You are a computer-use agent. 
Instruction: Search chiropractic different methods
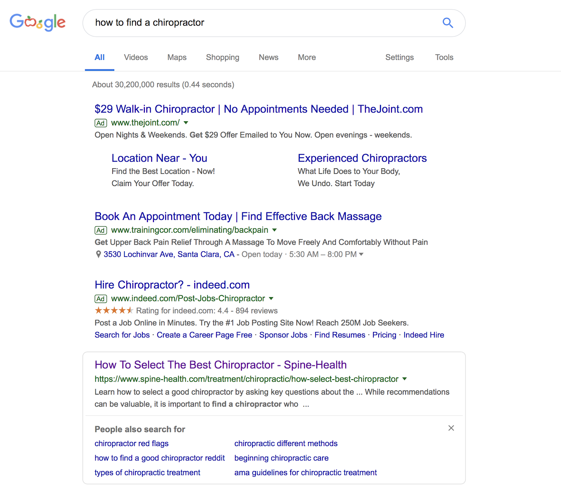[286, 444]
